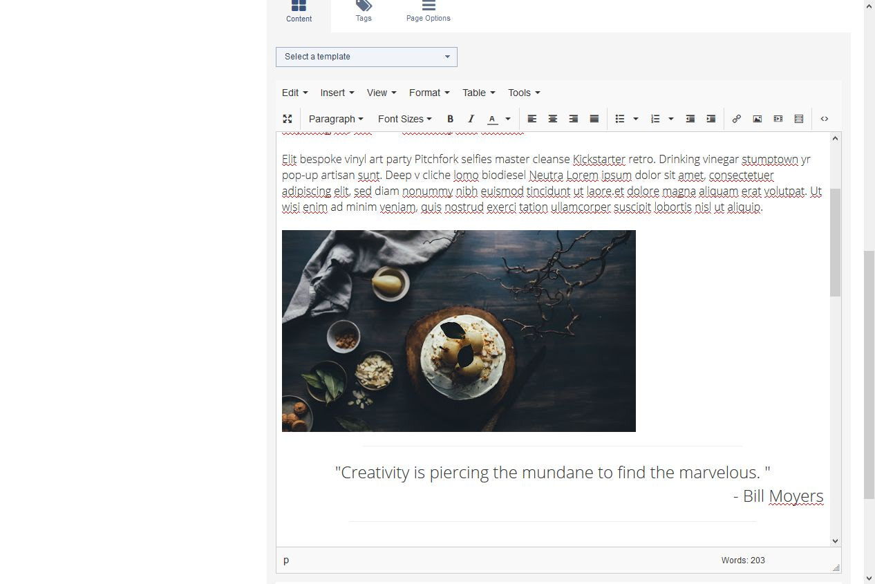Click the editor vertical scrollbar thumb

tap(835, 242)
